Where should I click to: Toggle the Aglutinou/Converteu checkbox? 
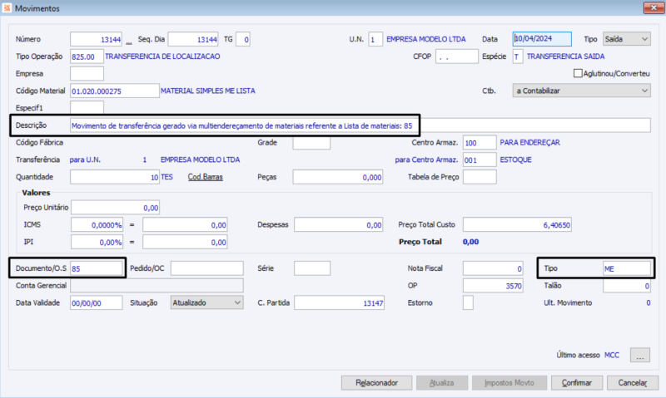coord(578,73)
